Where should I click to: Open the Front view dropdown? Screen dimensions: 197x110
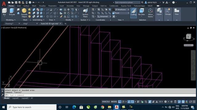point(121,13)
